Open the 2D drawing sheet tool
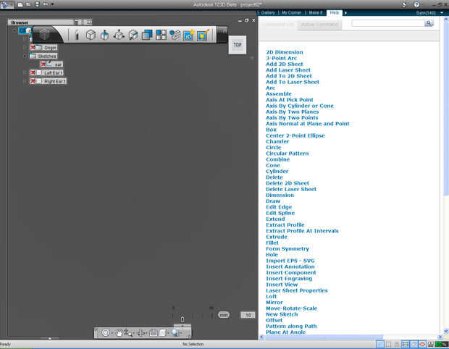 click(x=189, y=35)
